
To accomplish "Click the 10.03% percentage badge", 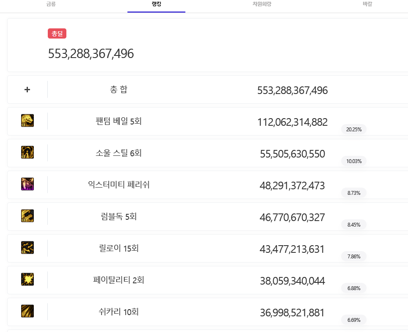I will (354, 161).
